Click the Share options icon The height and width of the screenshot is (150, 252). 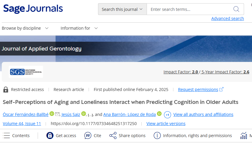[x=113, y=136]
